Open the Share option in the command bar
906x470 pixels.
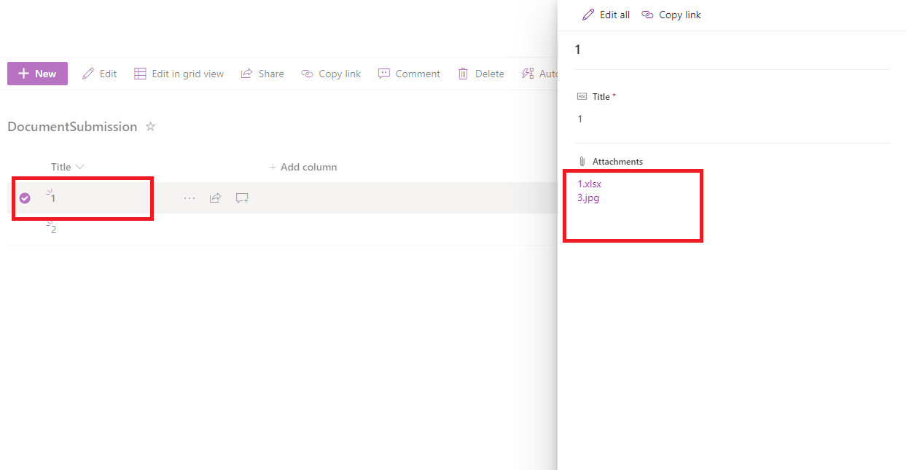[262, 73]
